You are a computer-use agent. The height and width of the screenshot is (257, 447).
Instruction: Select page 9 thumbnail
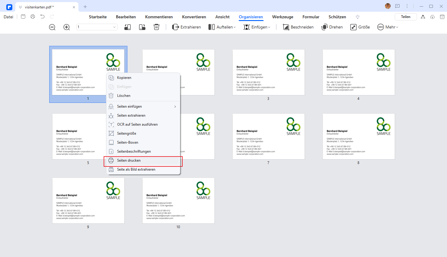click(88, 201)
